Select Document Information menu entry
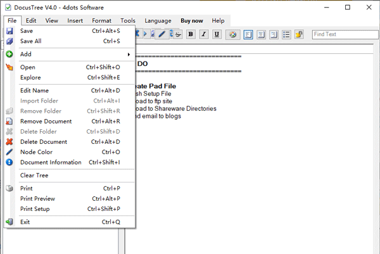The image size is (380, 254). (x=70, y=162)
